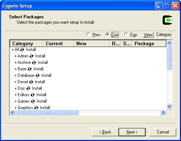Close the Cygwin Setup window
The width and height of the screenshot is (181, 141).
[x=175, y=6]
